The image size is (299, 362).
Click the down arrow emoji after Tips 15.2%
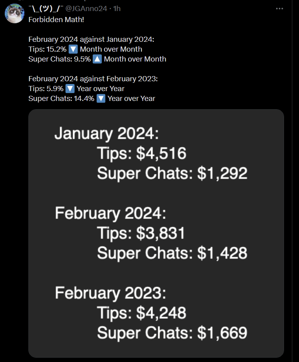[x=73, y=49]
